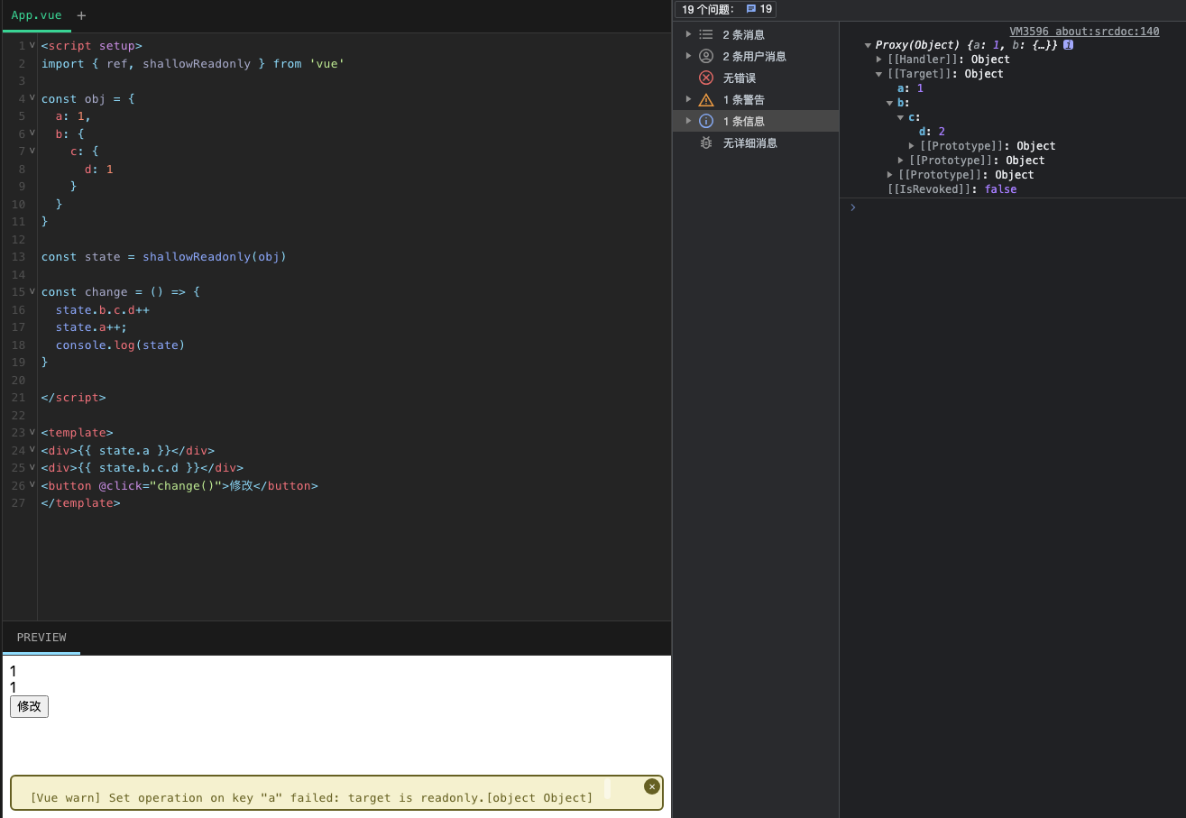Filter console by 无详细消息

click(x=756, y=142)
